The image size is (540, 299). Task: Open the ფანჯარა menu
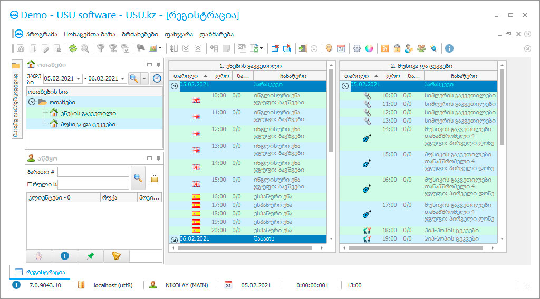click(x=179, y=34)
